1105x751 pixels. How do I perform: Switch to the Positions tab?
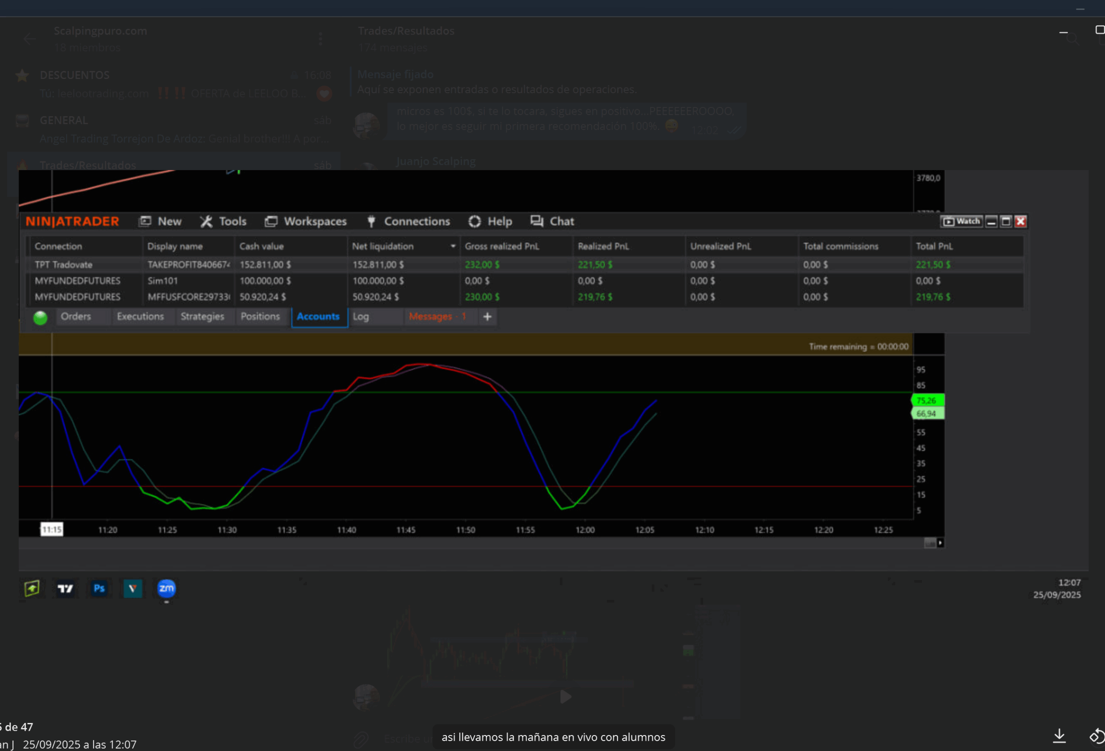click(260, 316)
